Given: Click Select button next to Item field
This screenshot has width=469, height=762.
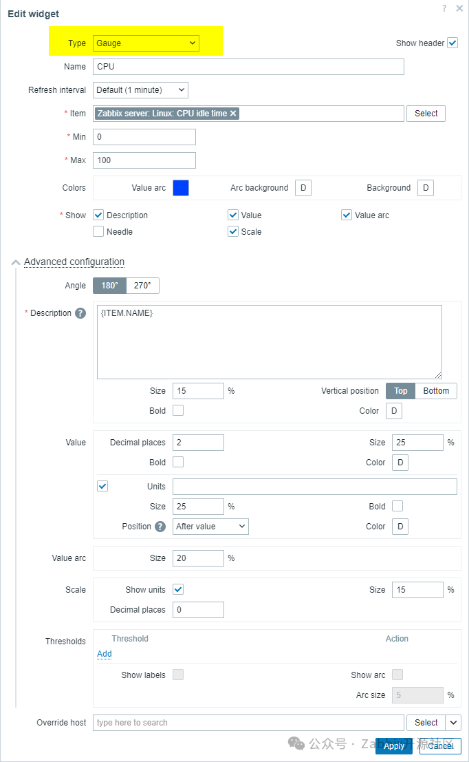Looking at the screenshot, I should click(x=426, y=113).
